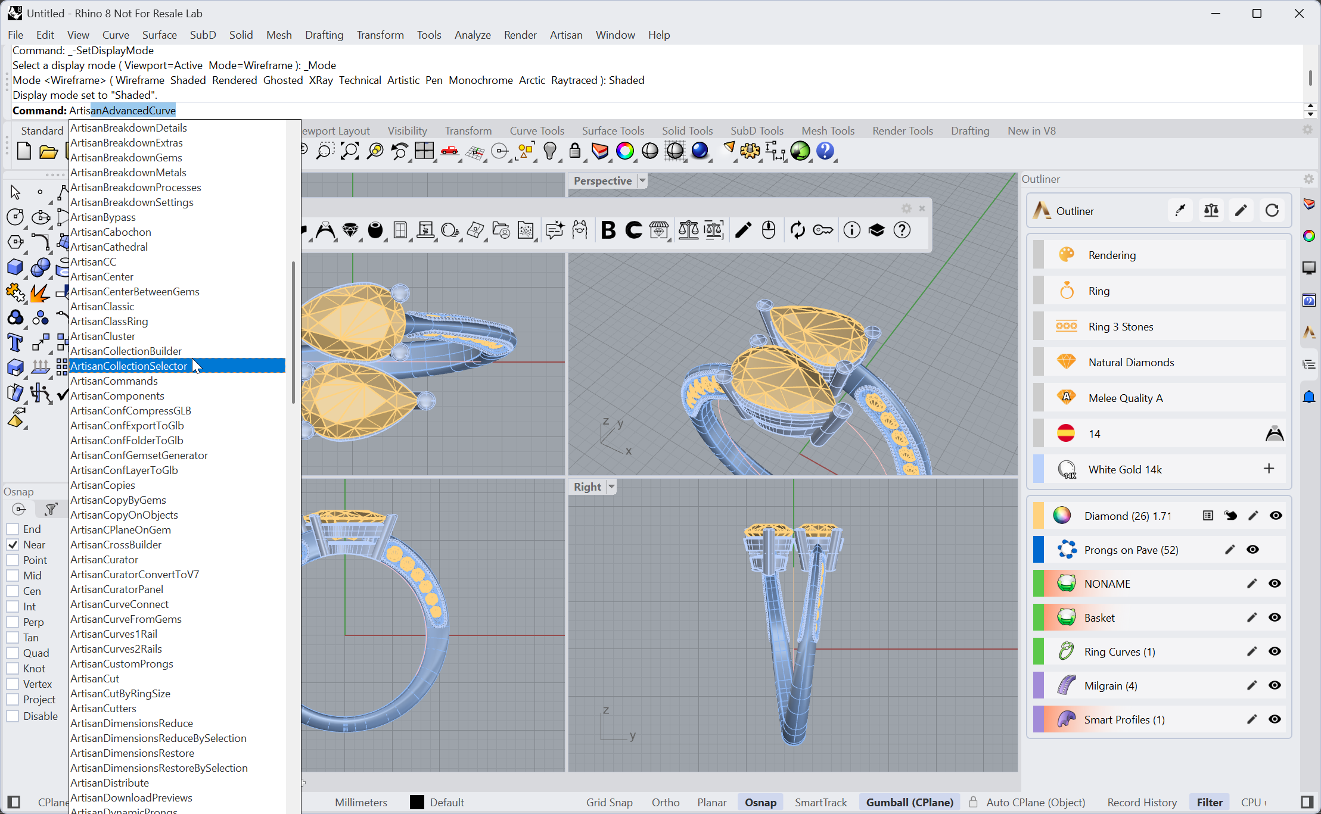Open the Right viewport dropdown arrow
Viewport: 1321px width, 814px height.
point(611,486)
